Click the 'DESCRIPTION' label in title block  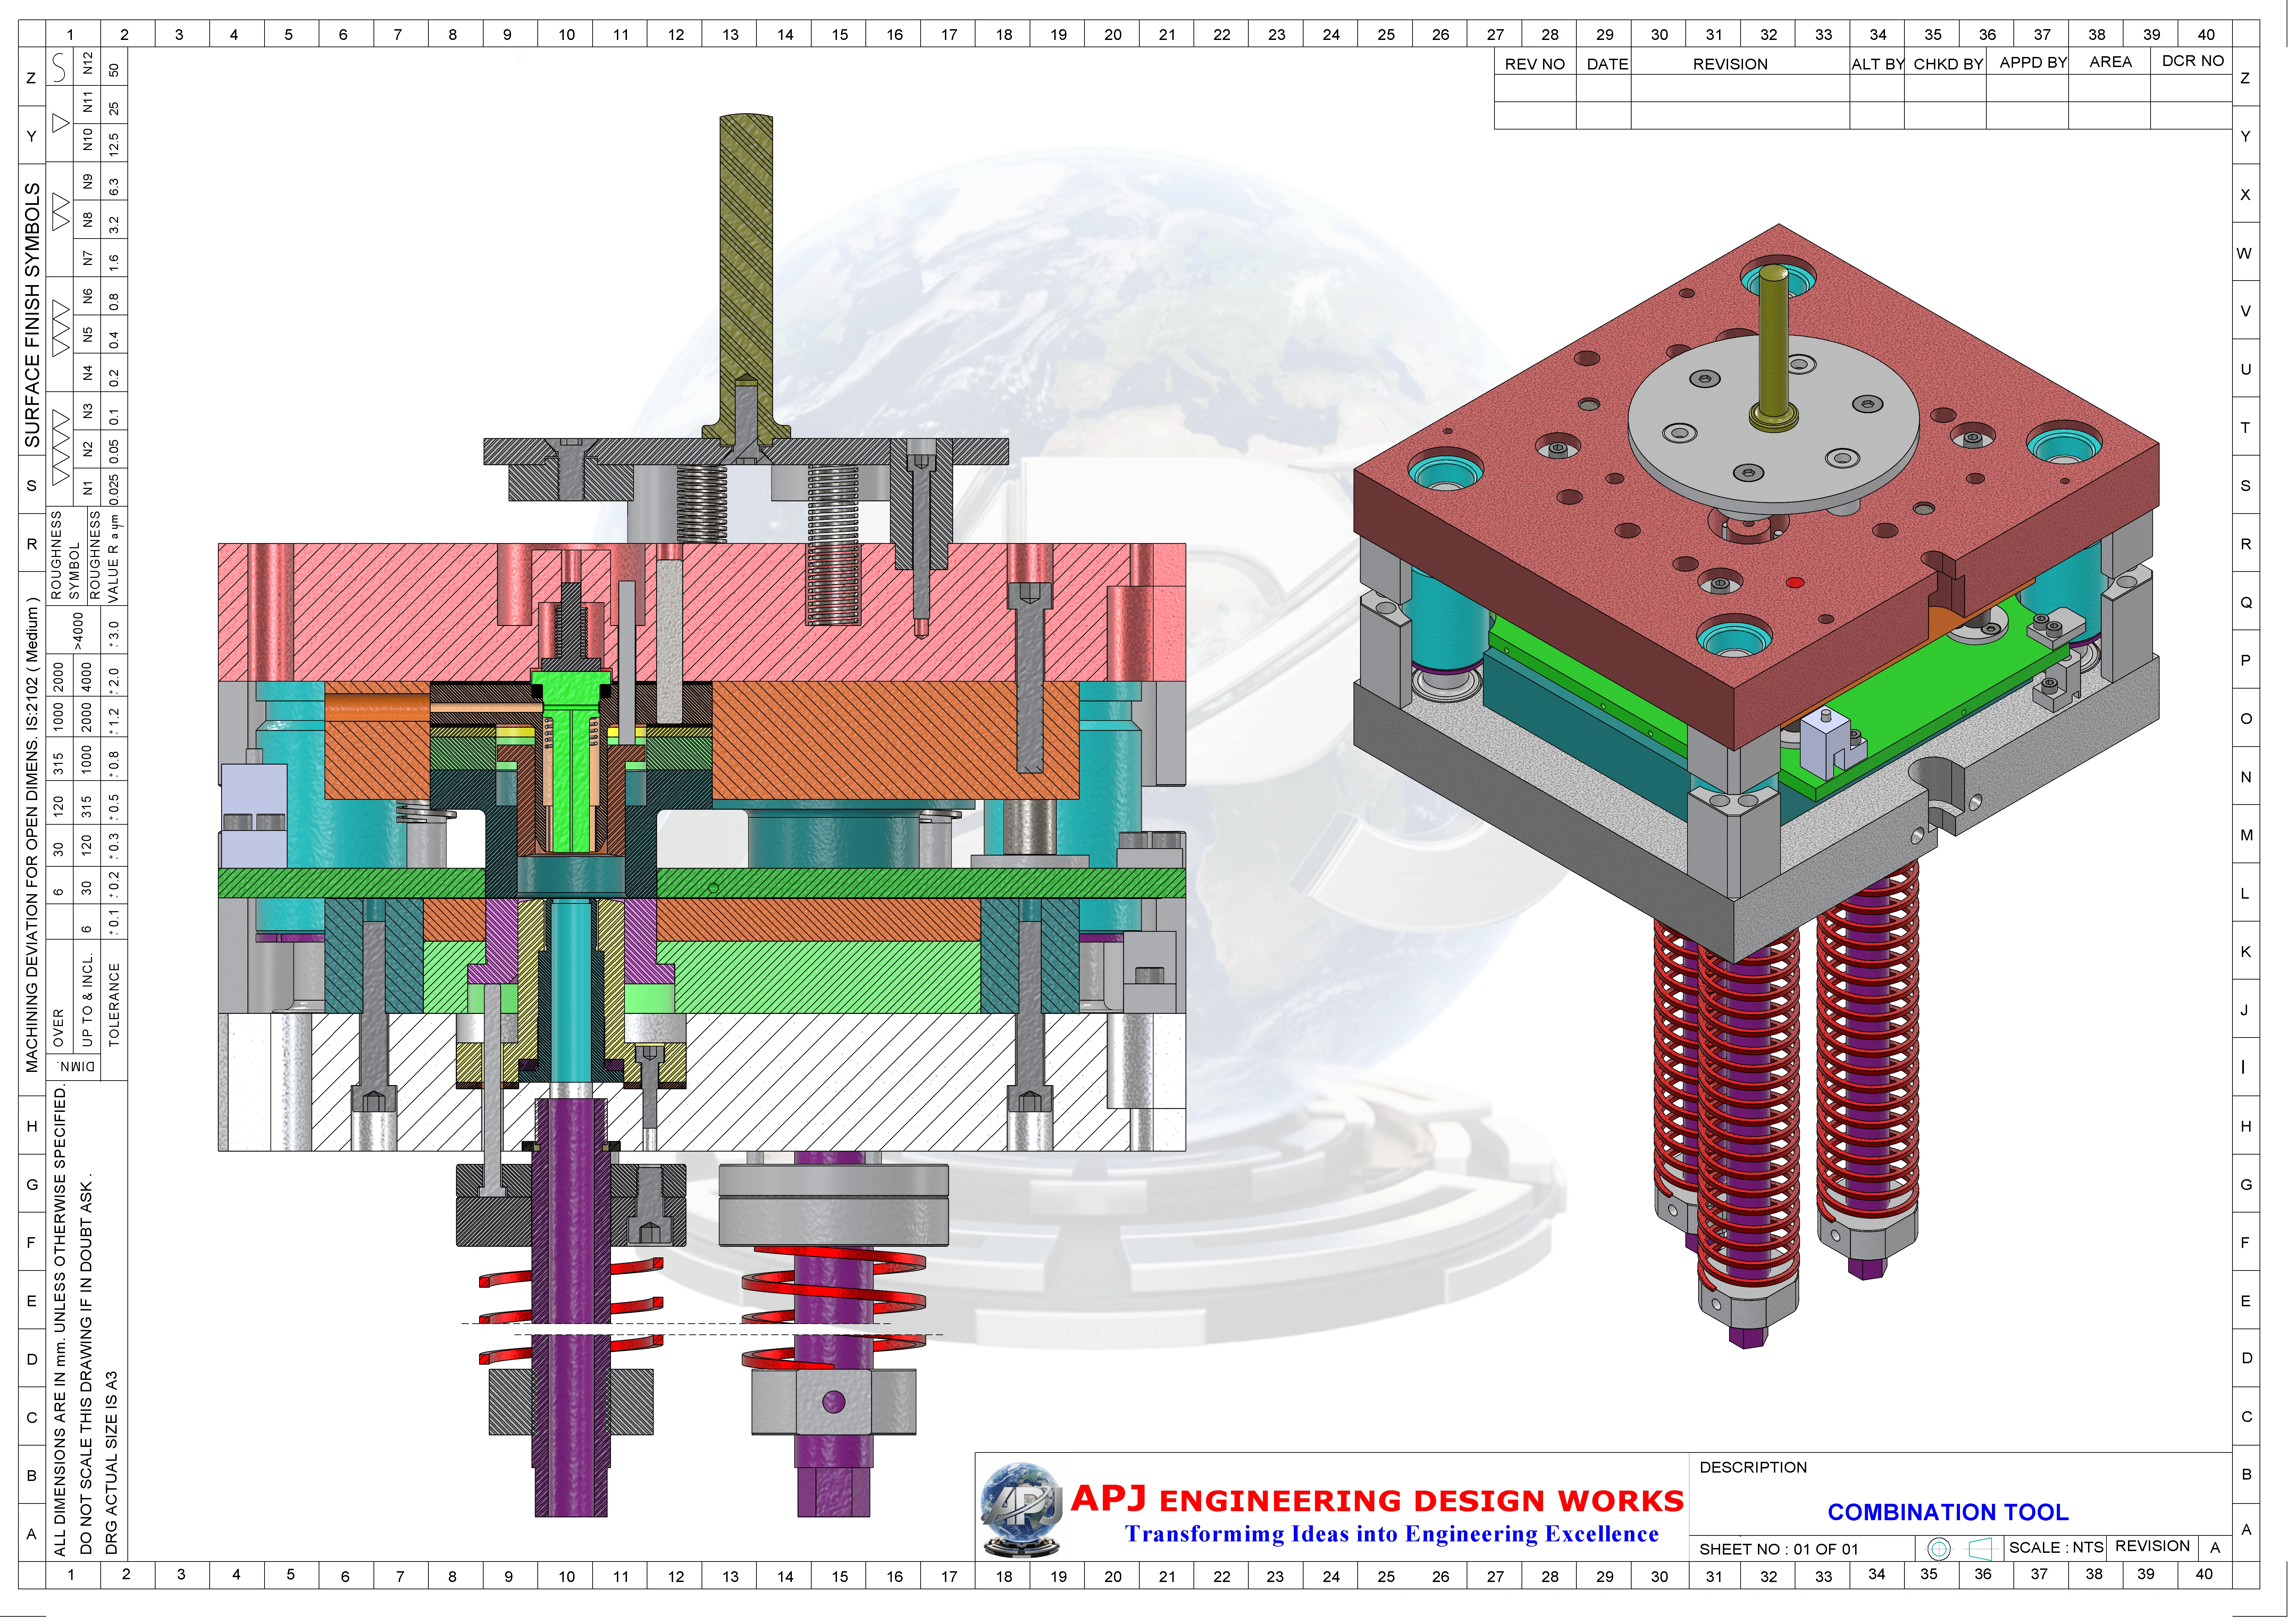(1753, 1467)
